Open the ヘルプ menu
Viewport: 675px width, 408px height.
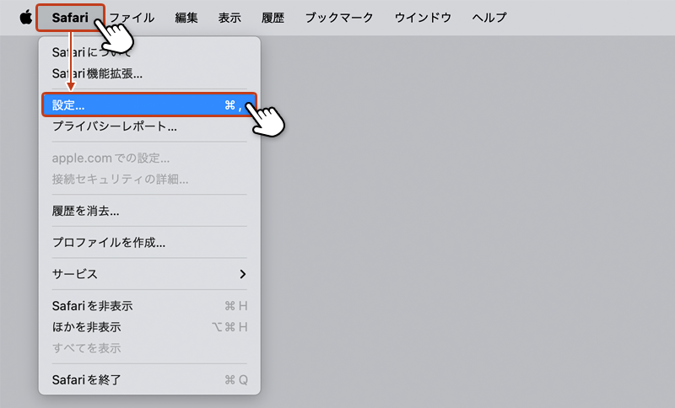(489, 18)
